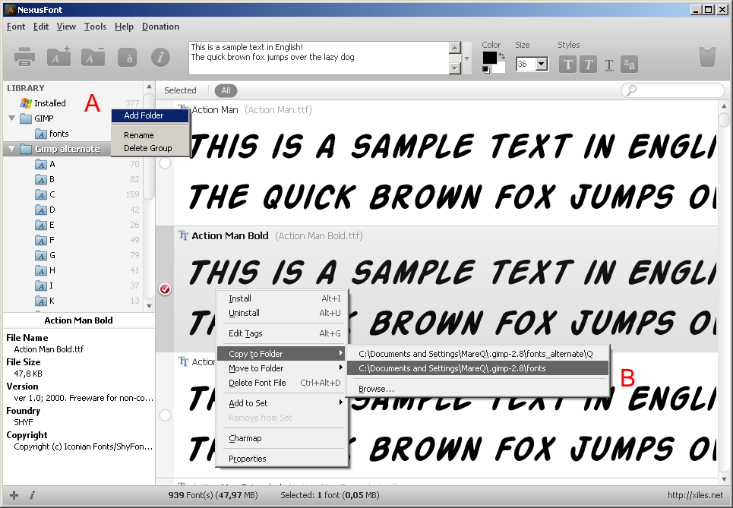Click the black foreground color swatch
Viewport: 733px width, 508px height.
[x=489, y=58]
